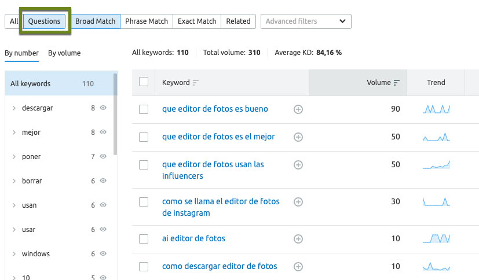479x280 pixels.
Task: Open trend chart for instagram editor keyword
Action: pyautogui.click(x=436, y=202)
